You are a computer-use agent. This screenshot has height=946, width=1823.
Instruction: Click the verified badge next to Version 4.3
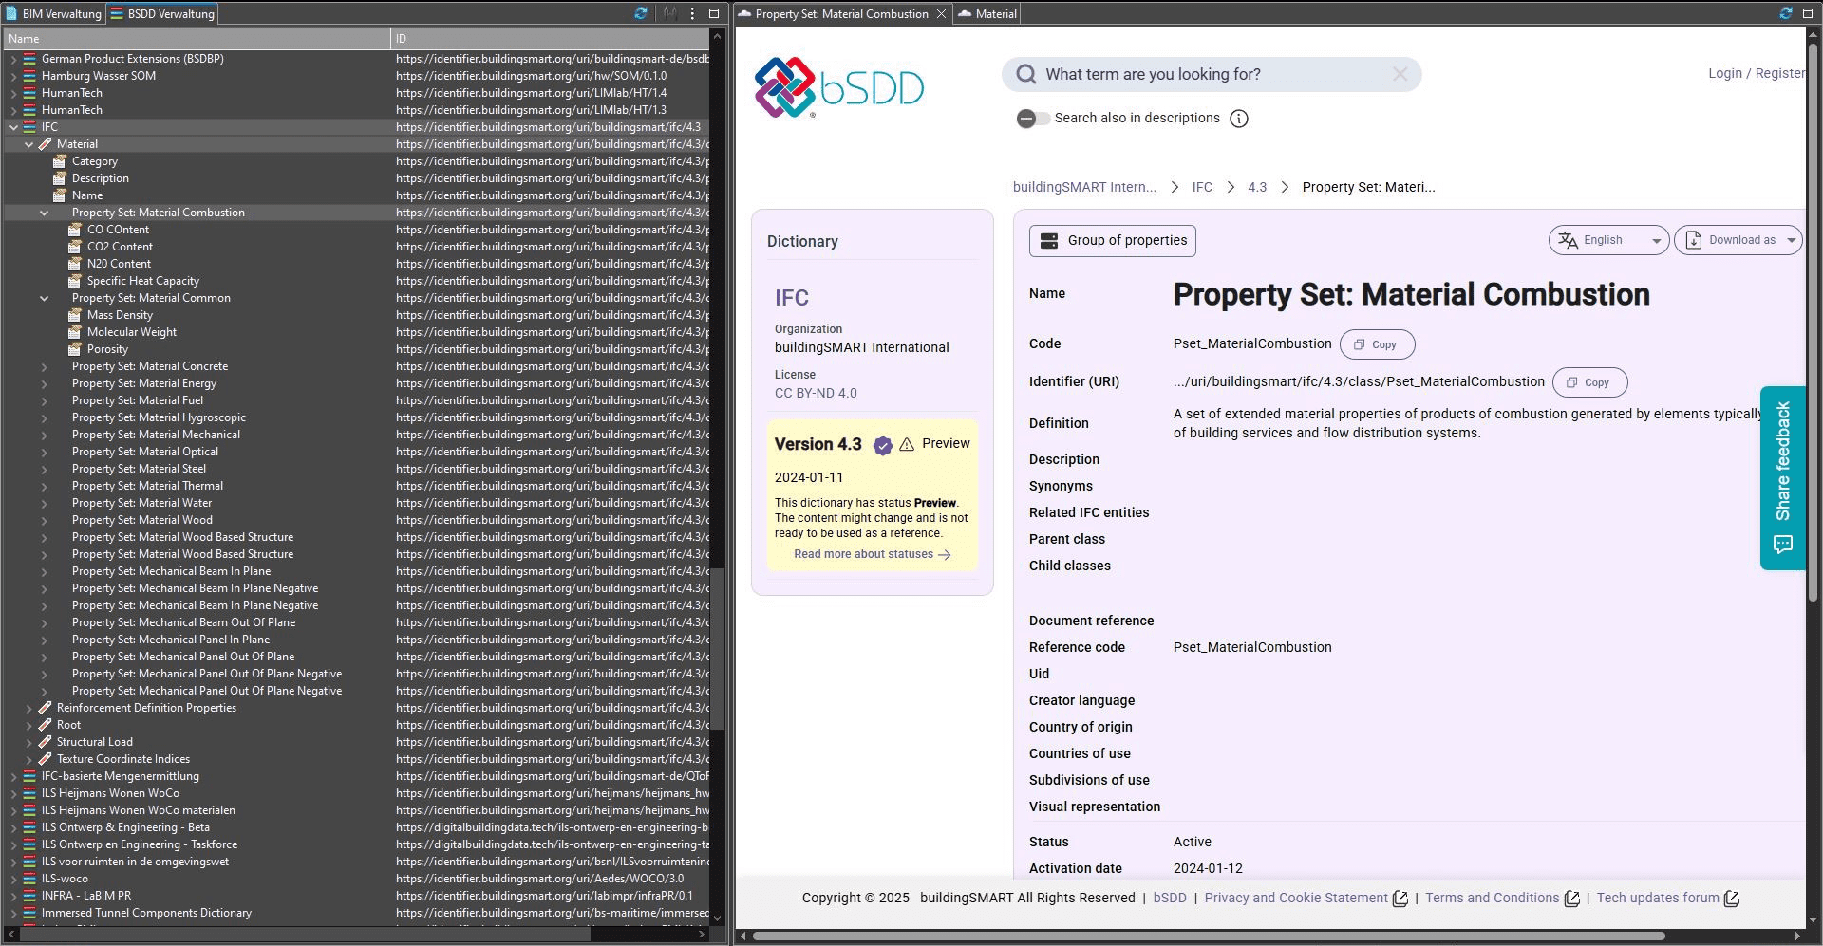(883, 445)
